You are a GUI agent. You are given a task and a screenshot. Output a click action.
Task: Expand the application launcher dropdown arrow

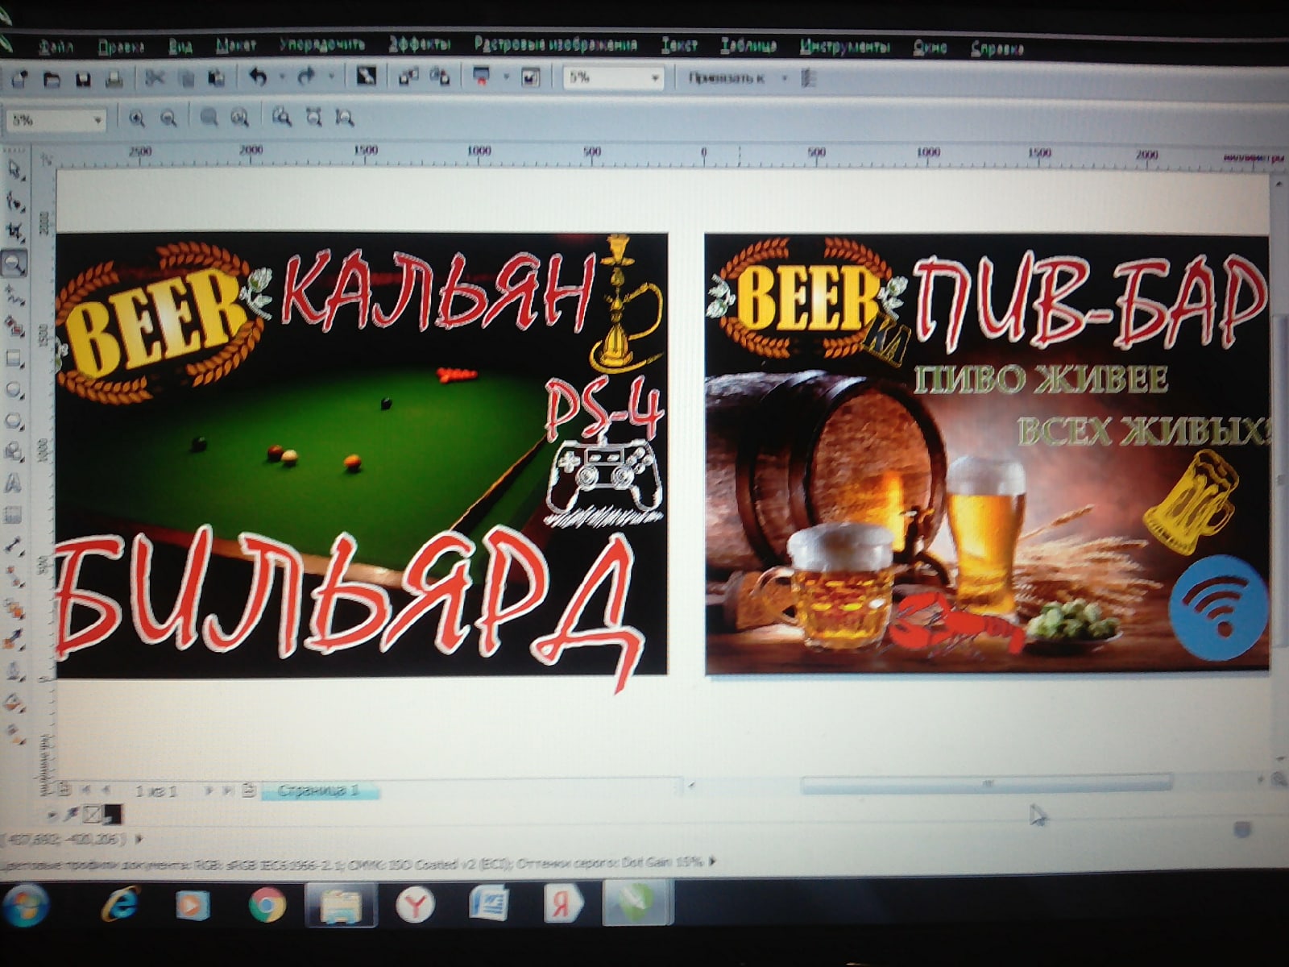click(506, 77)
